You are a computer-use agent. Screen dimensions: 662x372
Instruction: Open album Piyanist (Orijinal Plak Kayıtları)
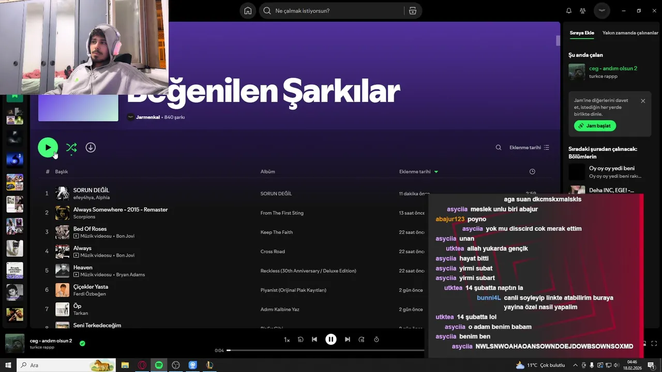pos(293,290)
